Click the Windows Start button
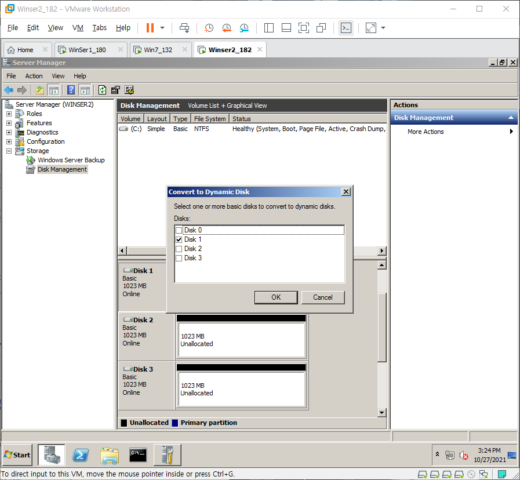This screenshot has height=480, width=520. 17,455
